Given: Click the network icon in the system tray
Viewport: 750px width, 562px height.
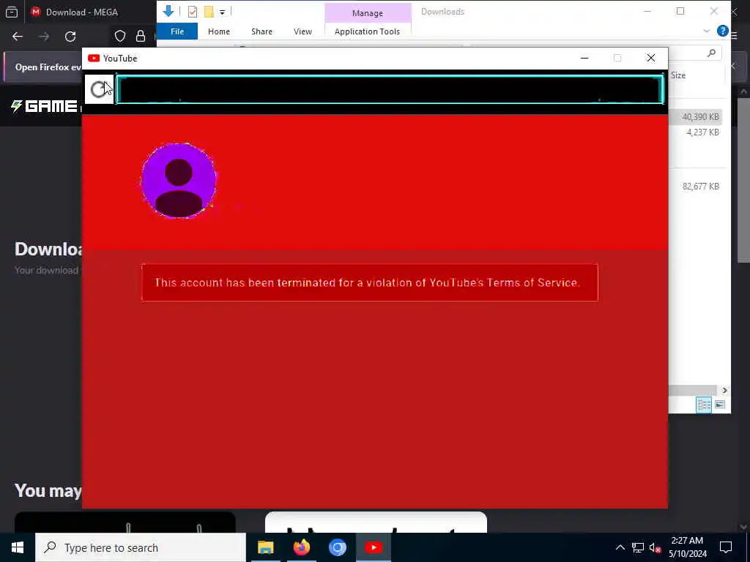Looking at the screenshot, I should [638, 547].
